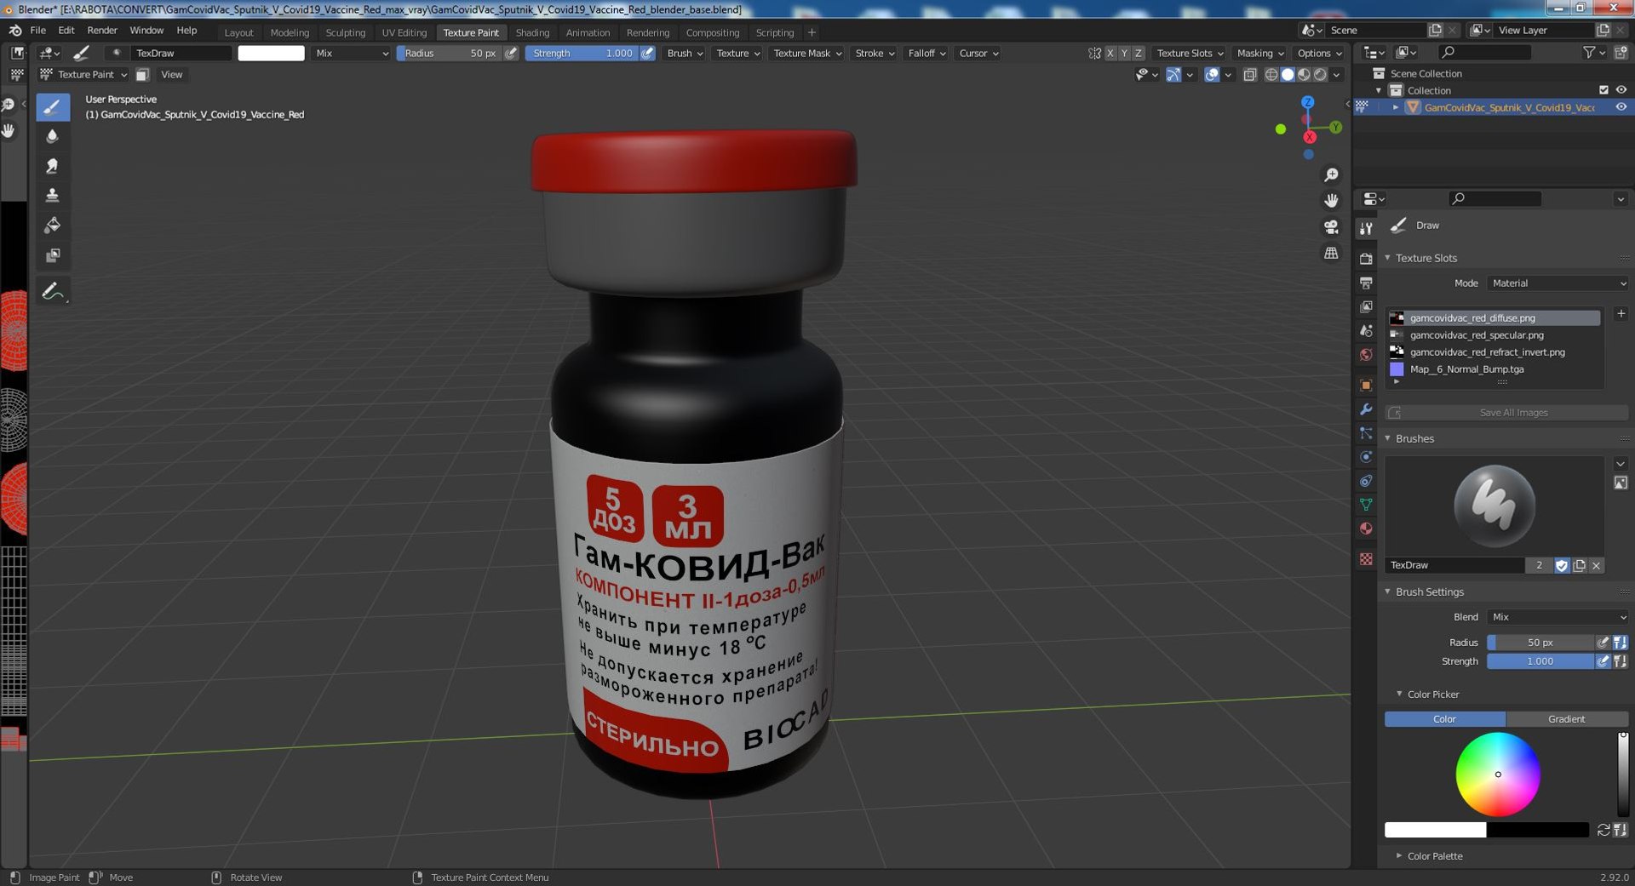Open the Render menu

tap(102, 30)
